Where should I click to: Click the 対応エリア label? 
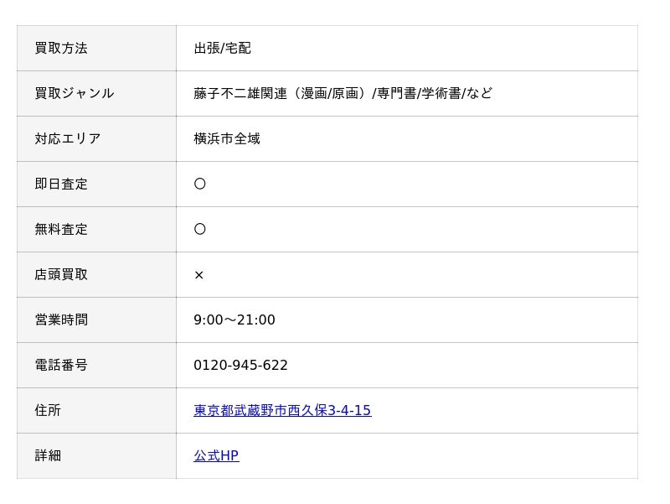68,138
